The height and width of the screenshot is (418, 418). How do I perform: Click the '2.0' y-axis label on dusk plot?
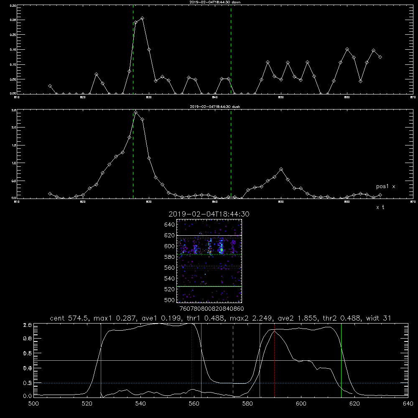[14, 127]
